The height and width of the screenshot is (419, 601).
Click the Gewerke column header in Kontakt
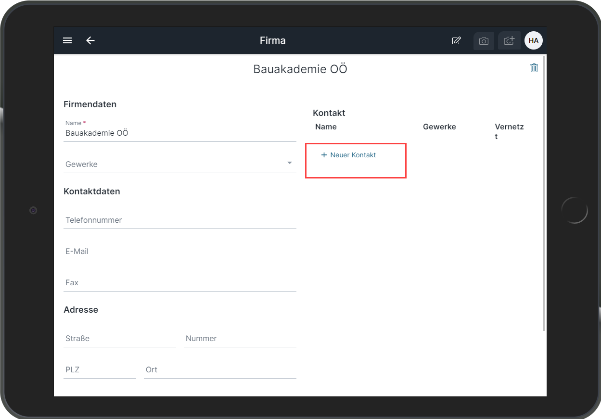pos(439,127)
